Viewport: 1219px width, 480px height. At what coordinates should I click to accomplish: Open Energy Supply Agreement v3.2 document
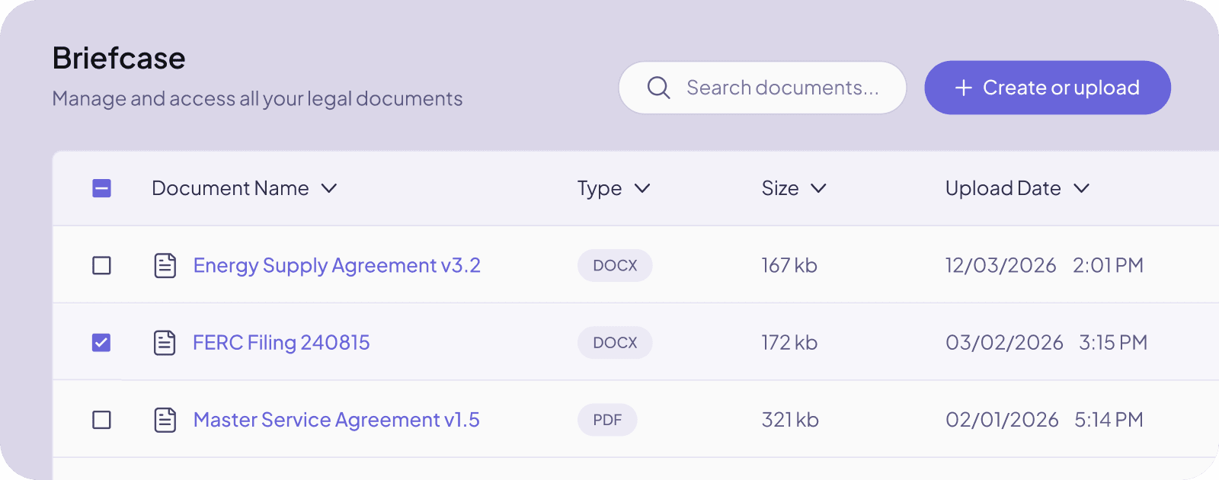point(337,265)
